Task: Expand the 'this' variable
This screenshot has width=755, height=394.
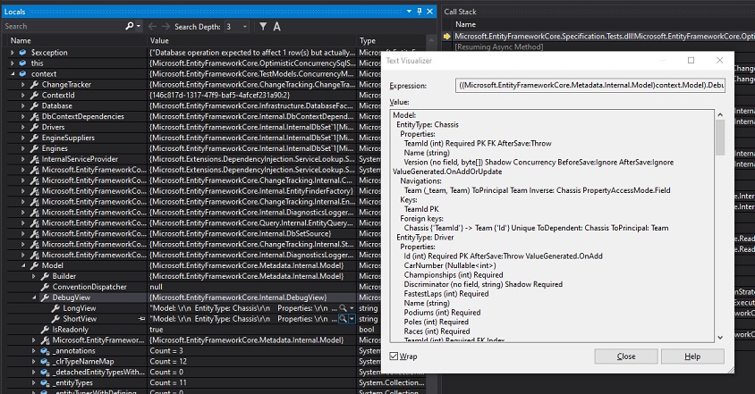Action: point(12,63)
